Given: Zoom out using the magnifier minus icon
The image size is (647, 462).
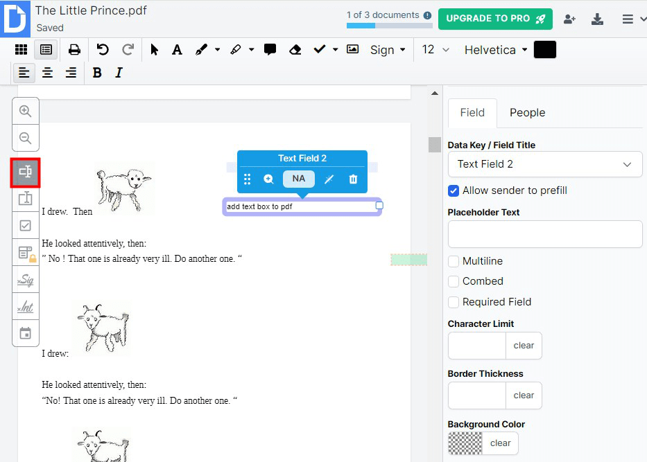Looking at the screenshot, I should [x=26, y=138].
